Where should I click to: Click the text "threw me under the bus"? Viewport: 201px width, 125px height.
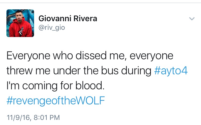(x=62, y=71)
